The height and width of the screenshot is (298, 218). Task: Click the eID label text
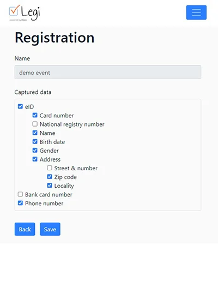[x=29, y=107]
